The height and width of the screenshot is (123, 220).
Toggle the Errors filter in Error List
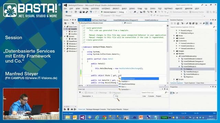[89, 93]
